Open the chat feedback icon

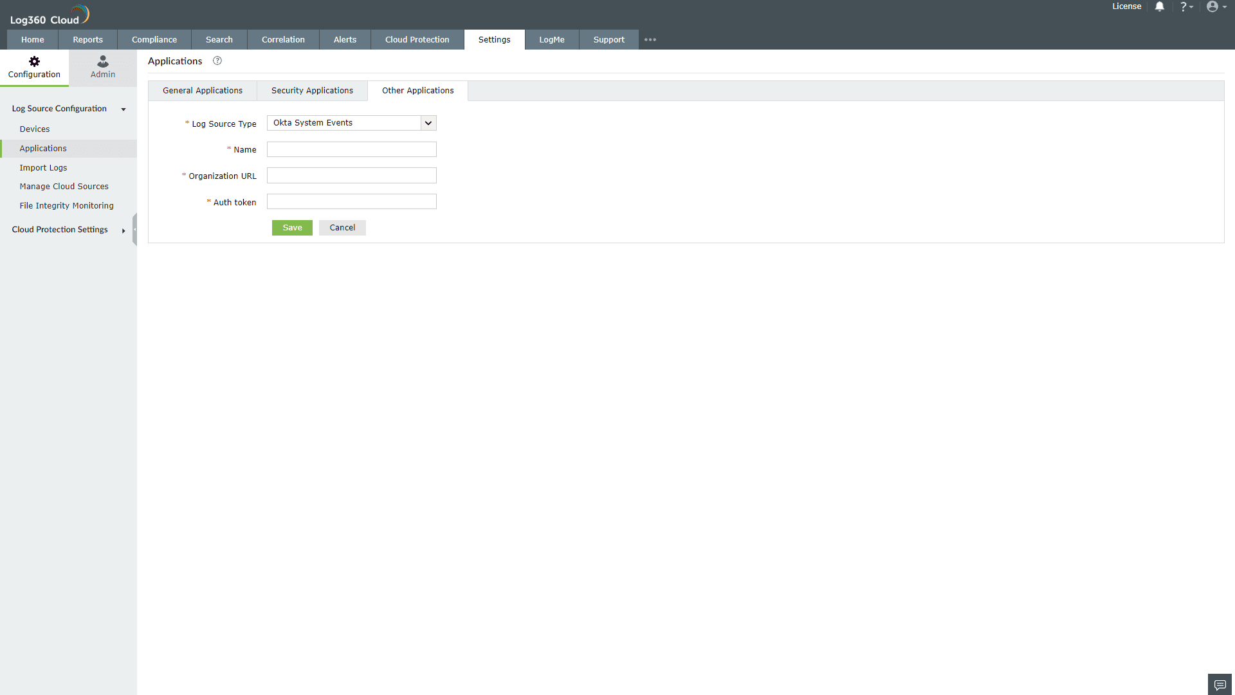(x=1220, y=685)
